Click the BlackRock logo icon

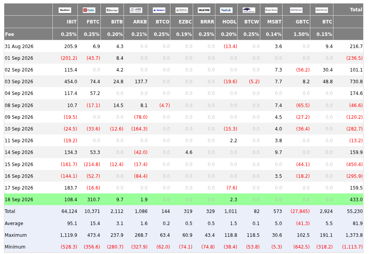pyautogui.click(x=65, y=10)
